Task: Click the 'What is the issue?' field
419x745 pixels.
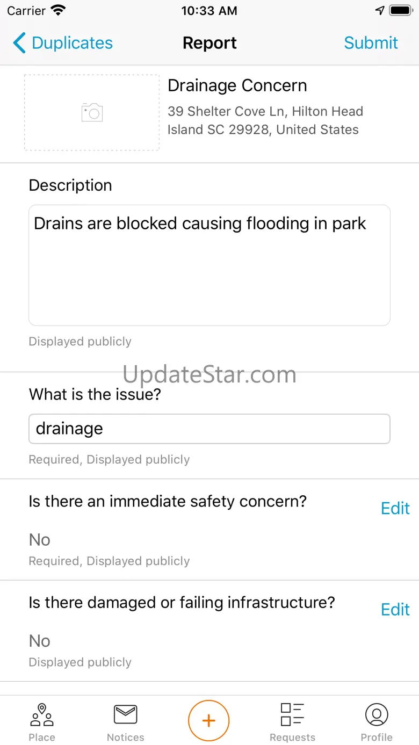Action: click(209, 429)
